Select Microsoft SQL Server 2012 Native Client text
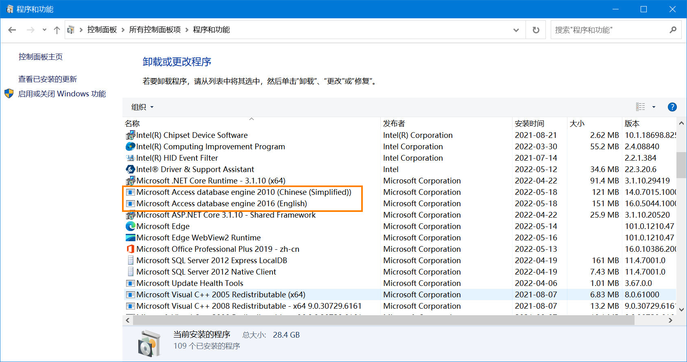This screenshot has width=687, height=362. 206,272
